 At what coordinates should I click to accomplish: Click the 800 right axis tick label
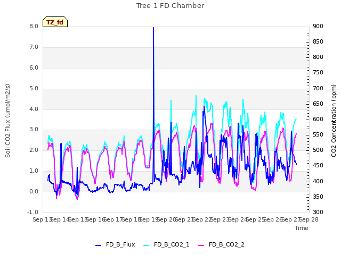tap(318, 57)
